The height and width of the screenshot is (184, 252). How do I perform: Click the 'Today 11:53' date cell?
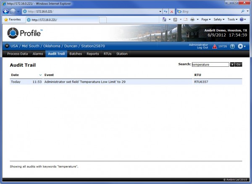pyautogui.click(x=26, y=82)
